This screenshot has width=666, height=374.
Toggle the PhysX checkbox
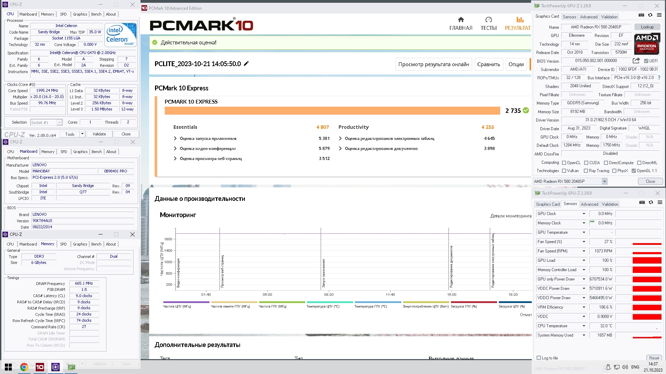click(614, 171)
